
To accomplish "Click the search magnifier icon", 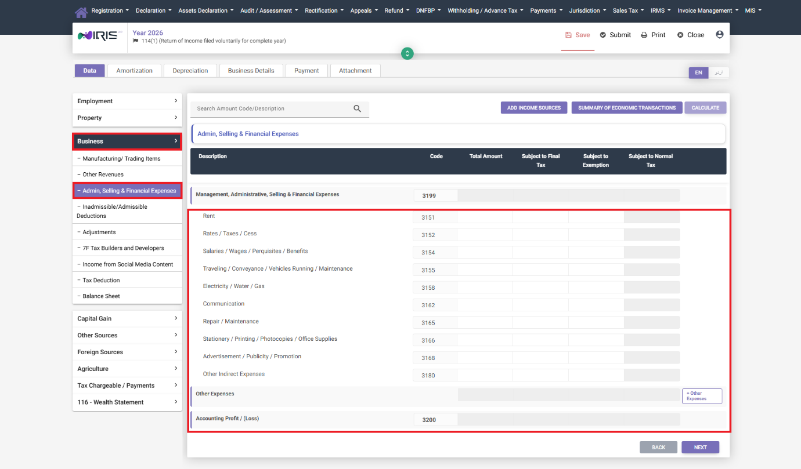I will pyautogui.click(x=357, y=108).
